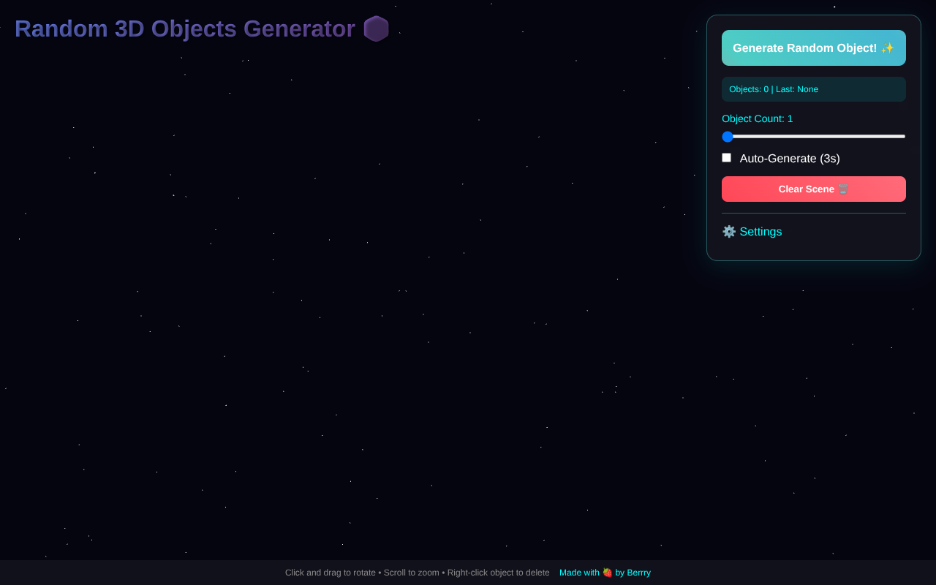936x585 pixels.
Task: Toggle Auto-Generate off after checking it
Action: pyautogui.click(x=726, y=157)
